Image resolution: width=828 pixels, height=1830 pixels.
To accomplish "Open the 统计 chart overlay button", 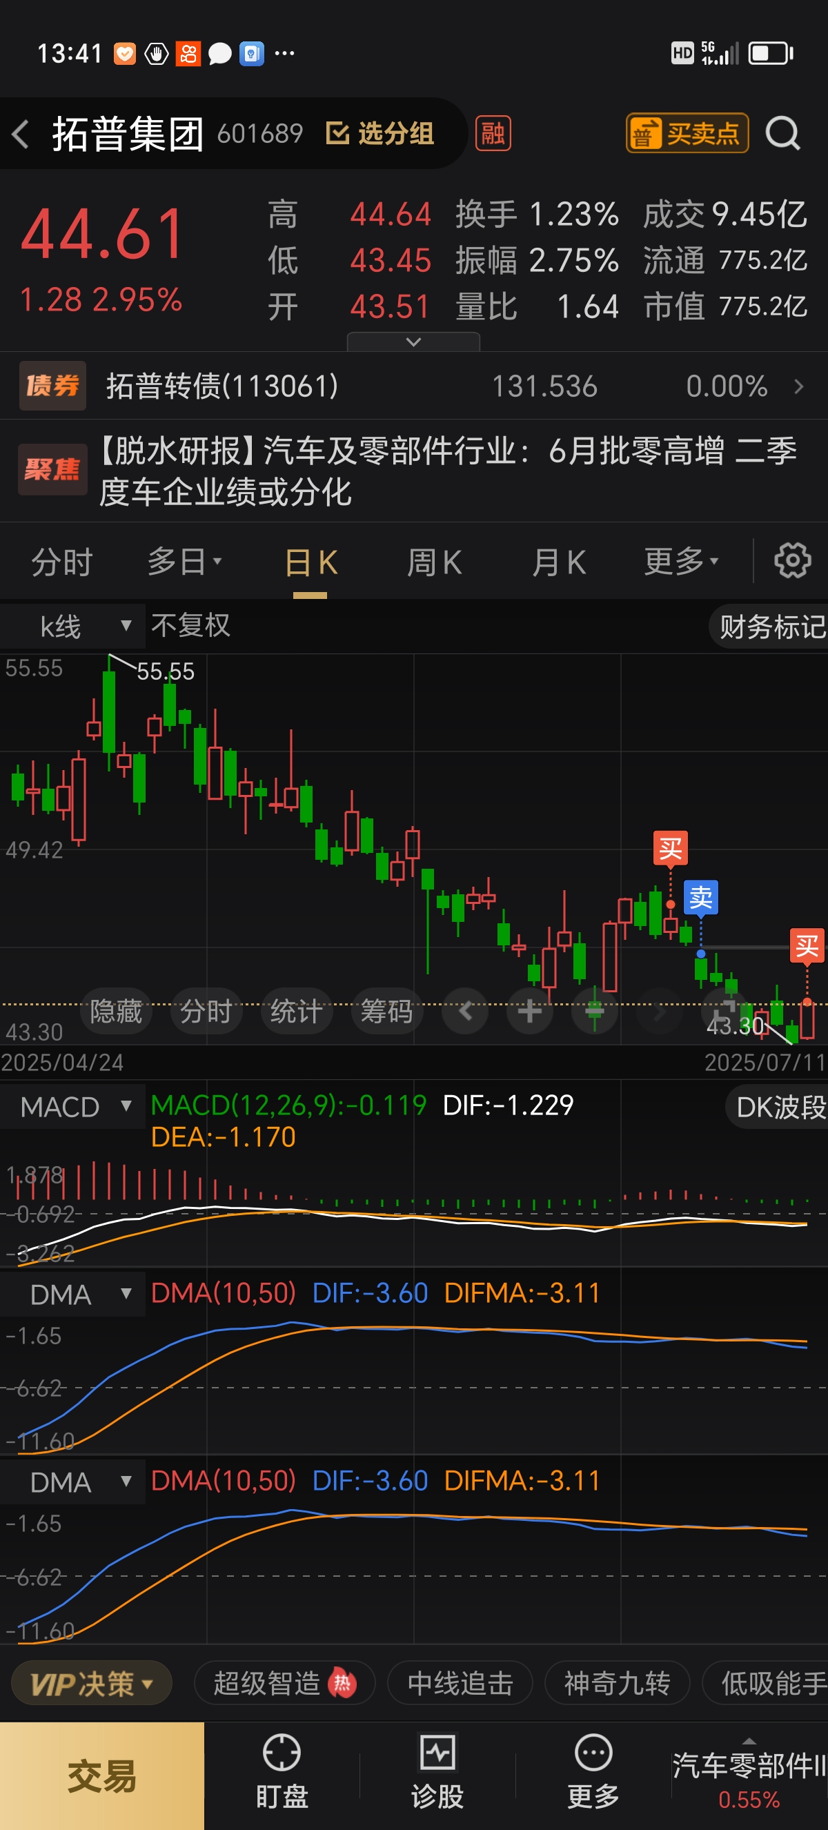I will pos(296,1010).
